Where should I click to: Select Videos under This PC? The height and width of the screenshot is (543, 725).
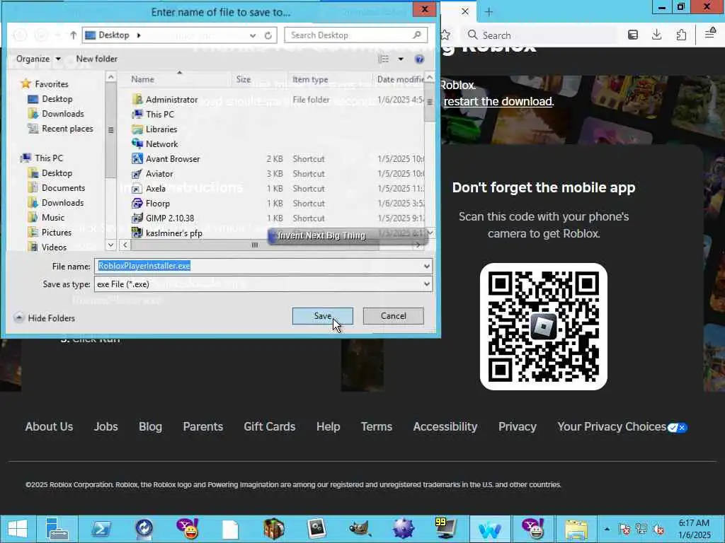tap(47, 247)
